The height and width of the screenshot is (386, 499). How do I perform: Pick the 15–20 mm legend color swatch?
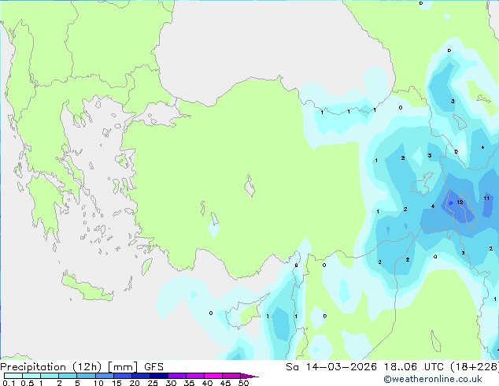click(122, 376)
